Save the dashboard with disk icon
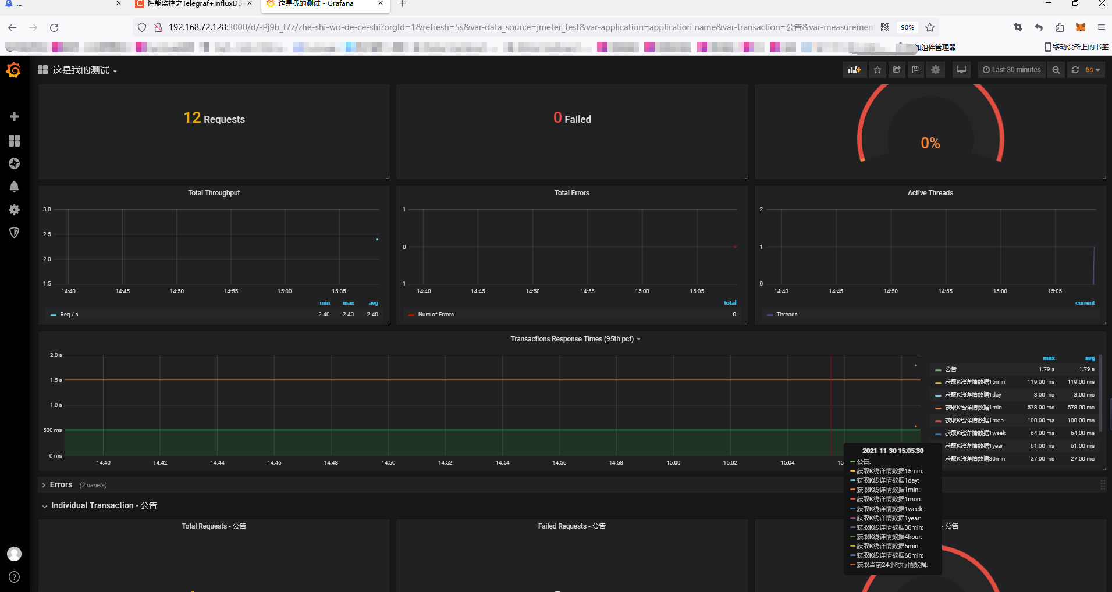Viewport: 1112px width, 592px height. pyautogui.click(x=916, y=70)
